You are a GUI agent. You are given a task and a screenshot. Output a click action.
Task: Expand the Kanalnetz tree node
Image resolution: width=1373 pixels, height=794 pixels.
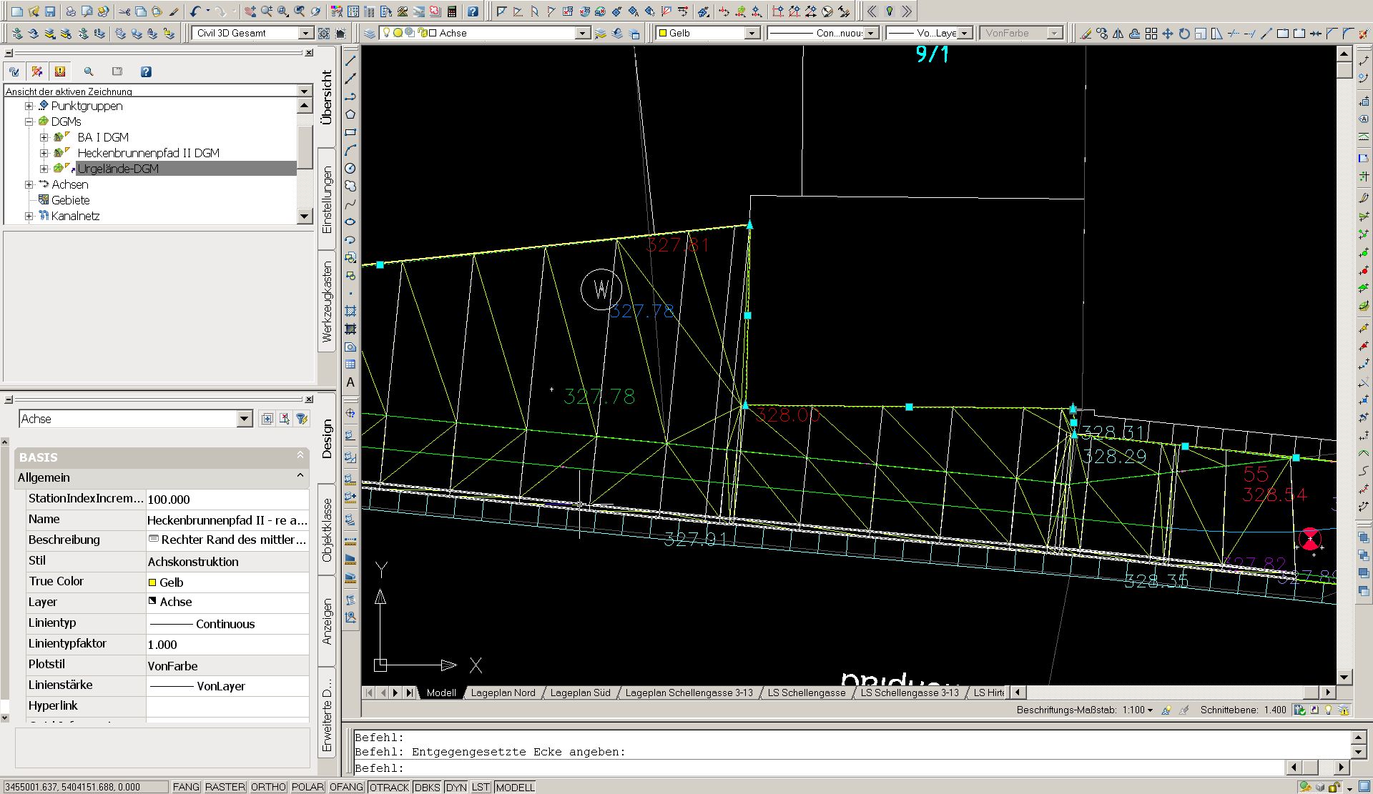29,216
